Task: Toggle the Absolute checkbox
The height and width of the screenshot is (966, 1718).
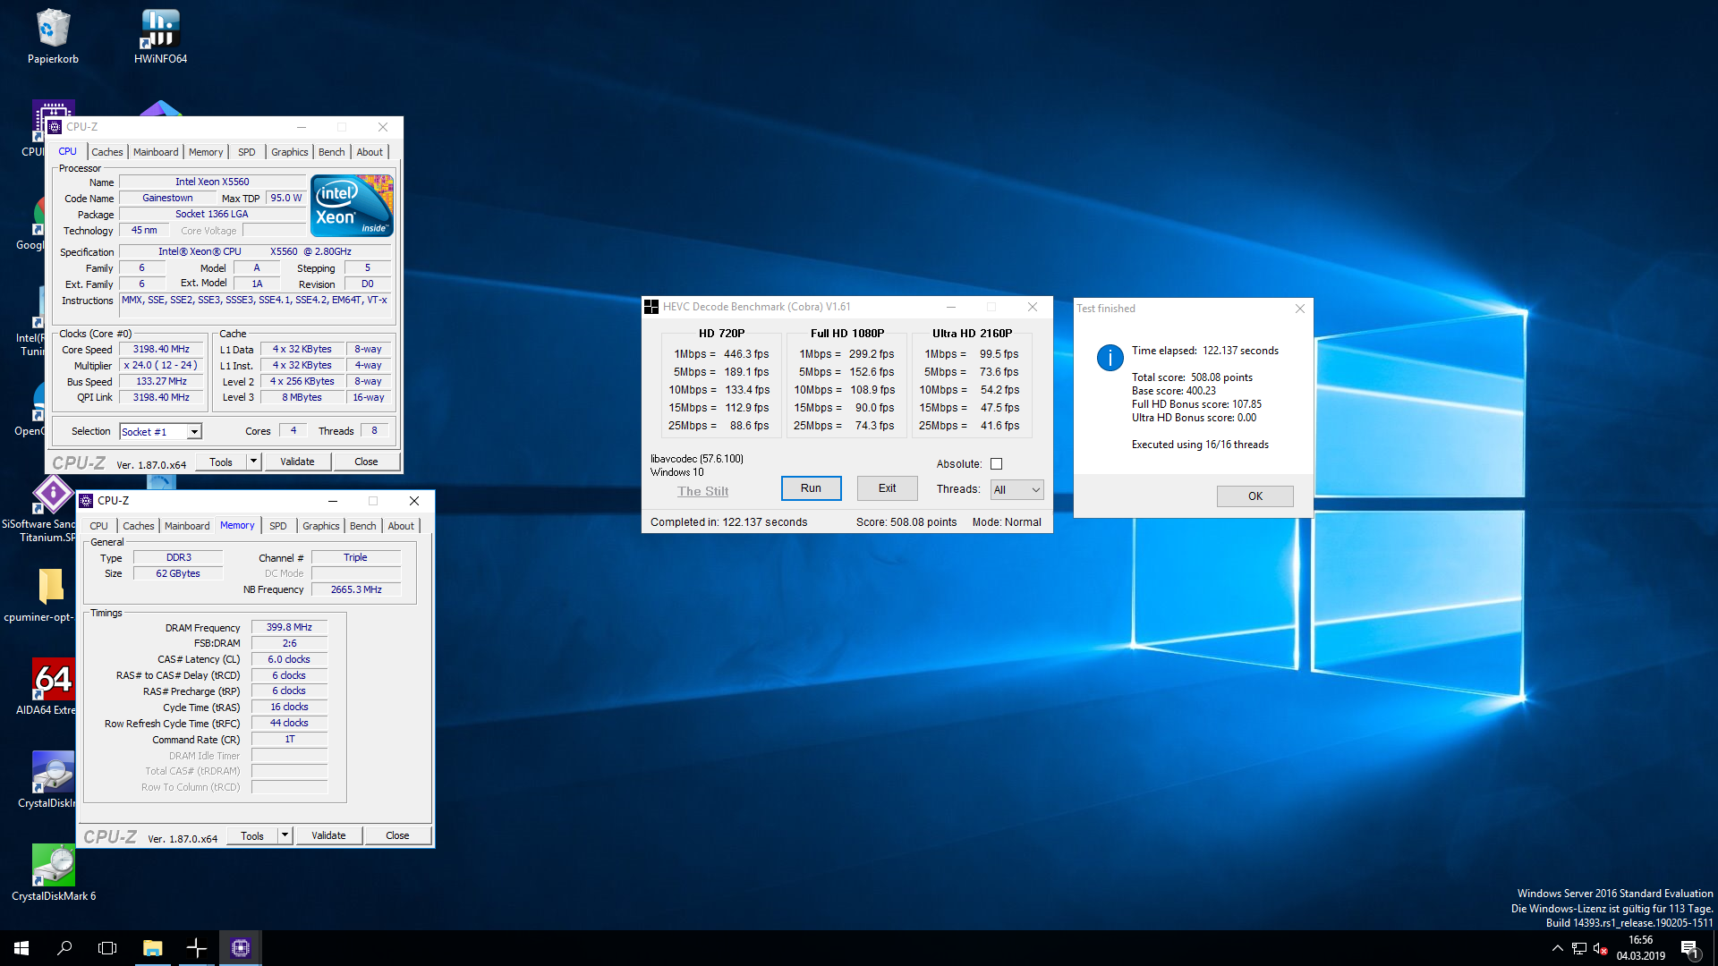Action: pos(996,464)
